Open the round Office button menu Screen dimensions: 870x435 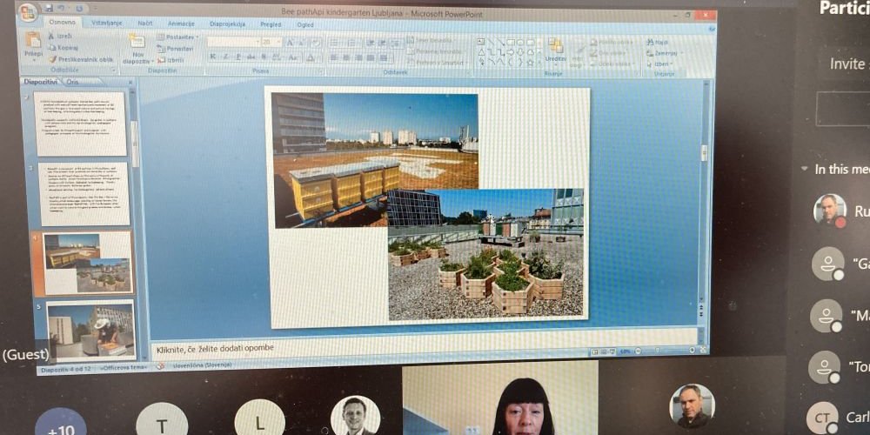click(x=27, y=12)
